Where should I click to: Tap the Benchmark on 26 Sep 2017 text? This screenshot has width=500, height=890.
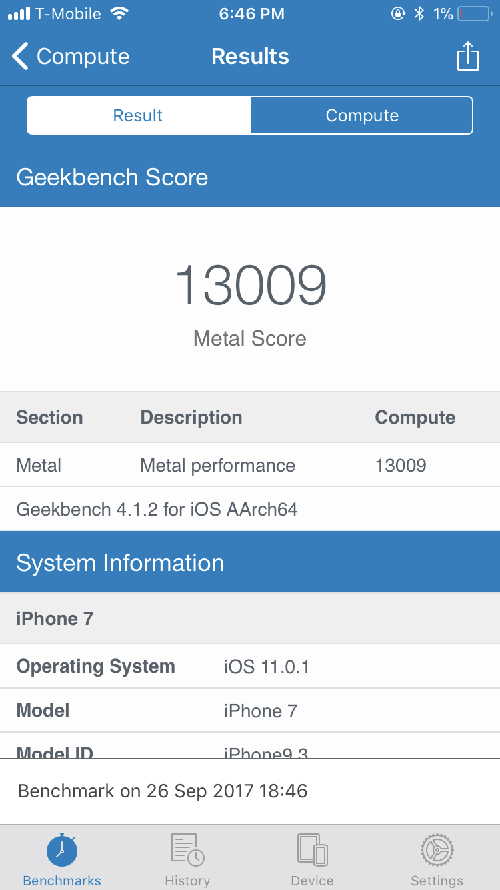tap(163, 791)
